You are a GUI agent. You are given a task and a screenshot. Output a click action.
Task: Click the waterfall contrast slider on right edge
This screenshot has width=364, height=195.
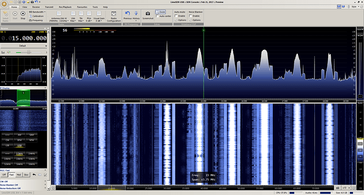pyautogui.click(x=360, y=150)
